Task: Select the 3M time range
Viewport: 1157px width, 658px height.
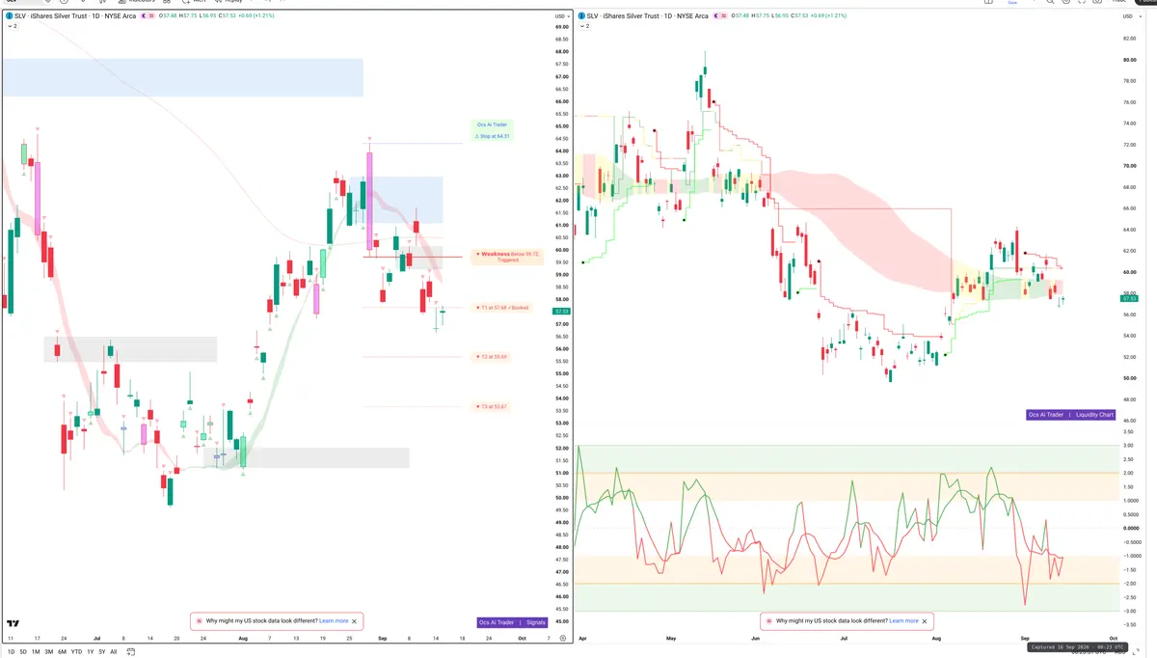Action: coord(49,651)
